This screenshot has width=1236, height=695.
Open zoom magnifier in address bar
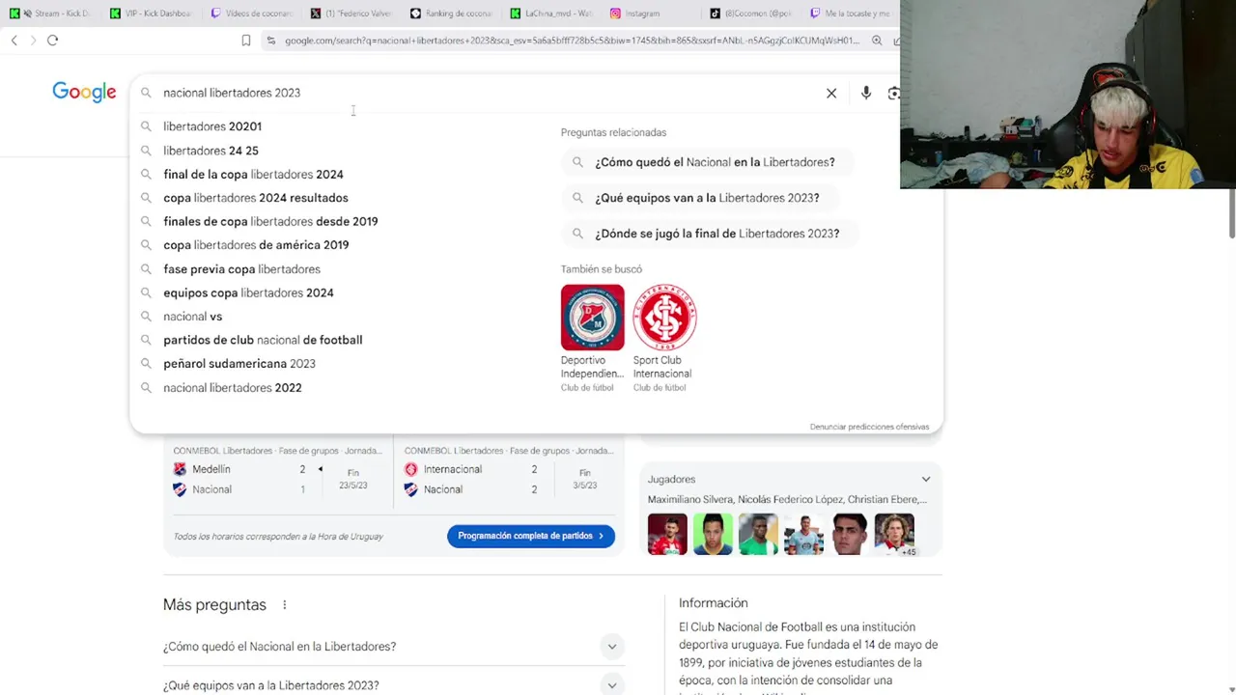pyautogui.click(x=877, y=41)
